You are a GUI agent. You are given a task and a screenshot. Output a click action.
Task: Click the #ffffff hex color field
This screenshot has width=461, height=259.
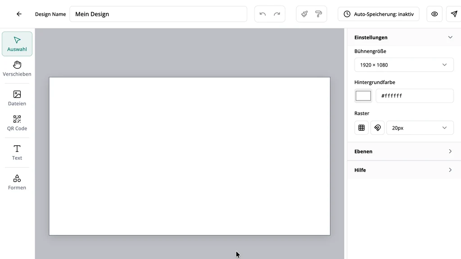(415, 96)
